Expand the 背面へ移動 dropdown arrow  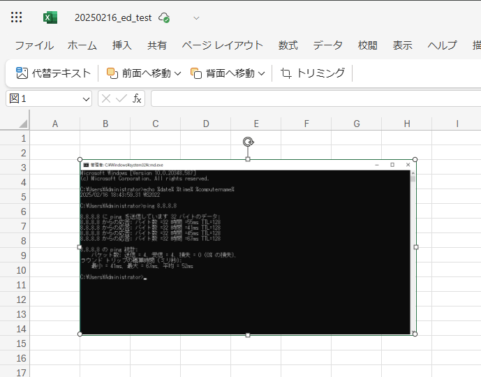(x=262, y=73)
